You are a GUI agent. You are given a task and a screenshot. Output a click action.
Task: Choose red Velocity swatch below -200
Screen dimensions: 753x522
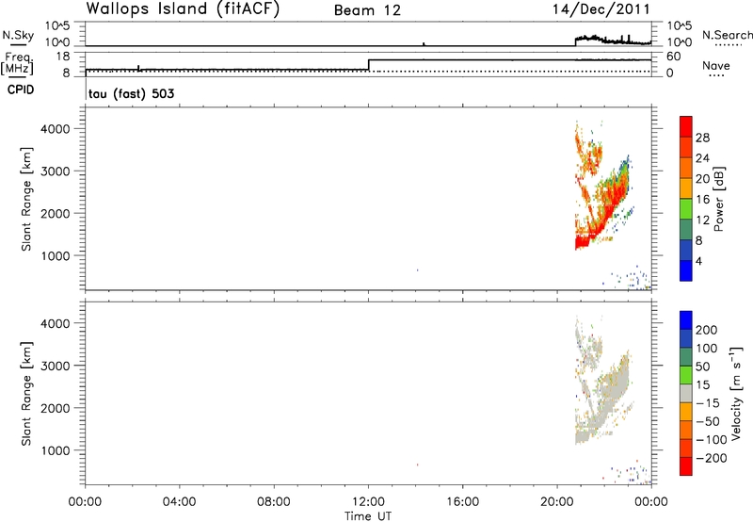coord(686,466)
